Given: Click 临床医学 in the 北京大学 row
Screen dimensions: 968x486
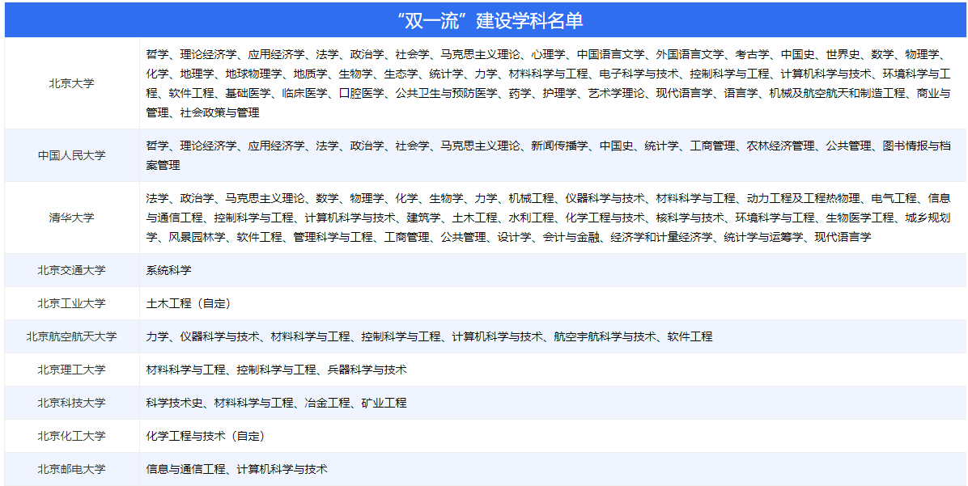Looking at the screenshot, I should (x=305, y=94).
